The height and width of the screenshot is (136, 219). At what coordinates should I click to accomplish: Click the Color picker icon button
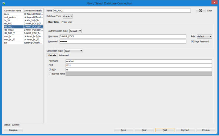(200, 11)
